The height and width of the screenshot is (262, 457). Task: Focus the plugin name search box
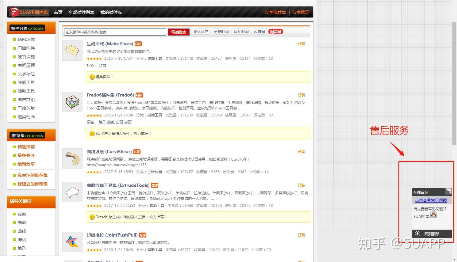pyautogui.click(x=115, y=32)
